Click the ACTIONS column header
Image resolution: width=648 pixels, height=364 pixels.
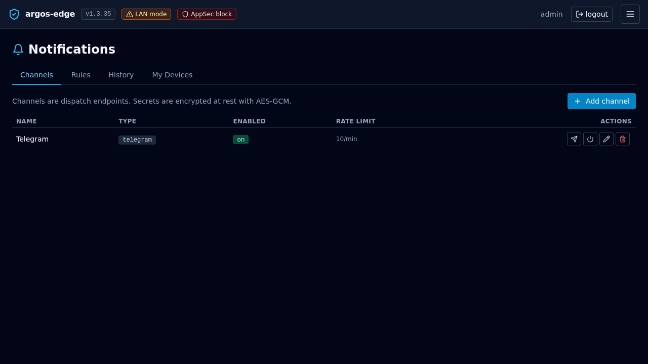point(616,121)
